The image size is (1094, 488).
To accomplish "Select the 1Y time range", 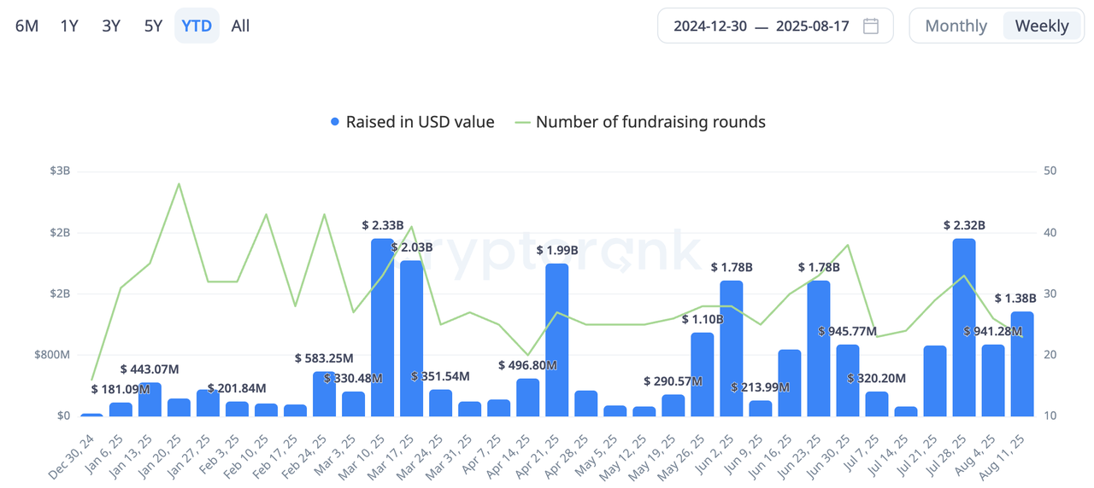I will click(x=69, y=26).
